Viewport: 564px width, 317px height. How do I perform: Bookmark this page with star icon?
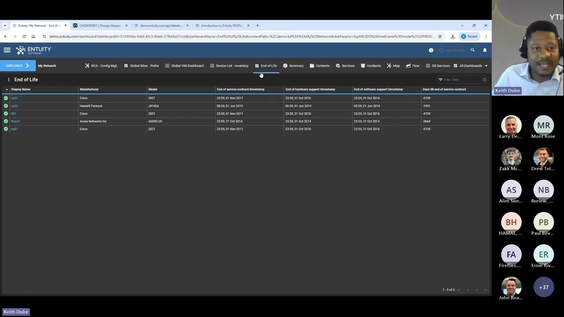pos(440,37)
